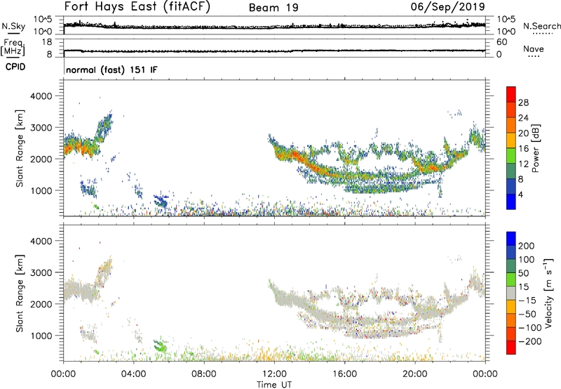Screen dimensions: 561x389
Task: Click the '18' frequency axis tick label
Action: coord(47,42)
